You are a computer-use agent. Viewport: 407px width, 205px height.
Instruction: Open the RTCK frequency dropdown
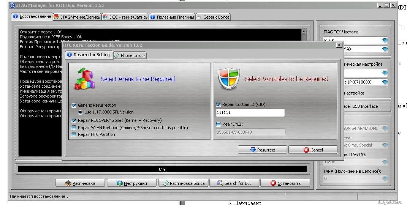(x=385, y=40)
